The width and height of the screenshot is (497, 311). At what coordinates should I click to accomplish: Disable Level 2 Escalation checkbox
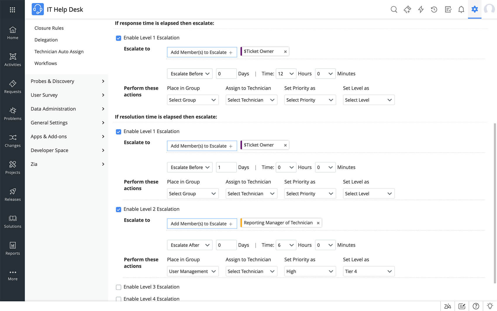coord(118,209)
